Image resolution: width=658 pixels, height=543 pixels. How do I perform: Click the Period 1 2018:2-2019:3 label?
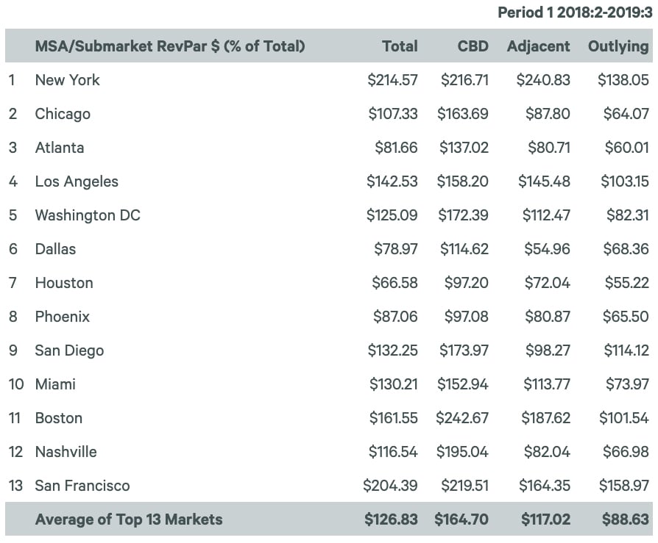(575, 12)
